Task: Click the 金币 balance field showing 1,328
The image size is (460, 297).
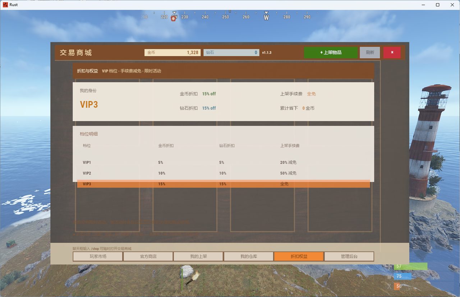Action: 172,52
